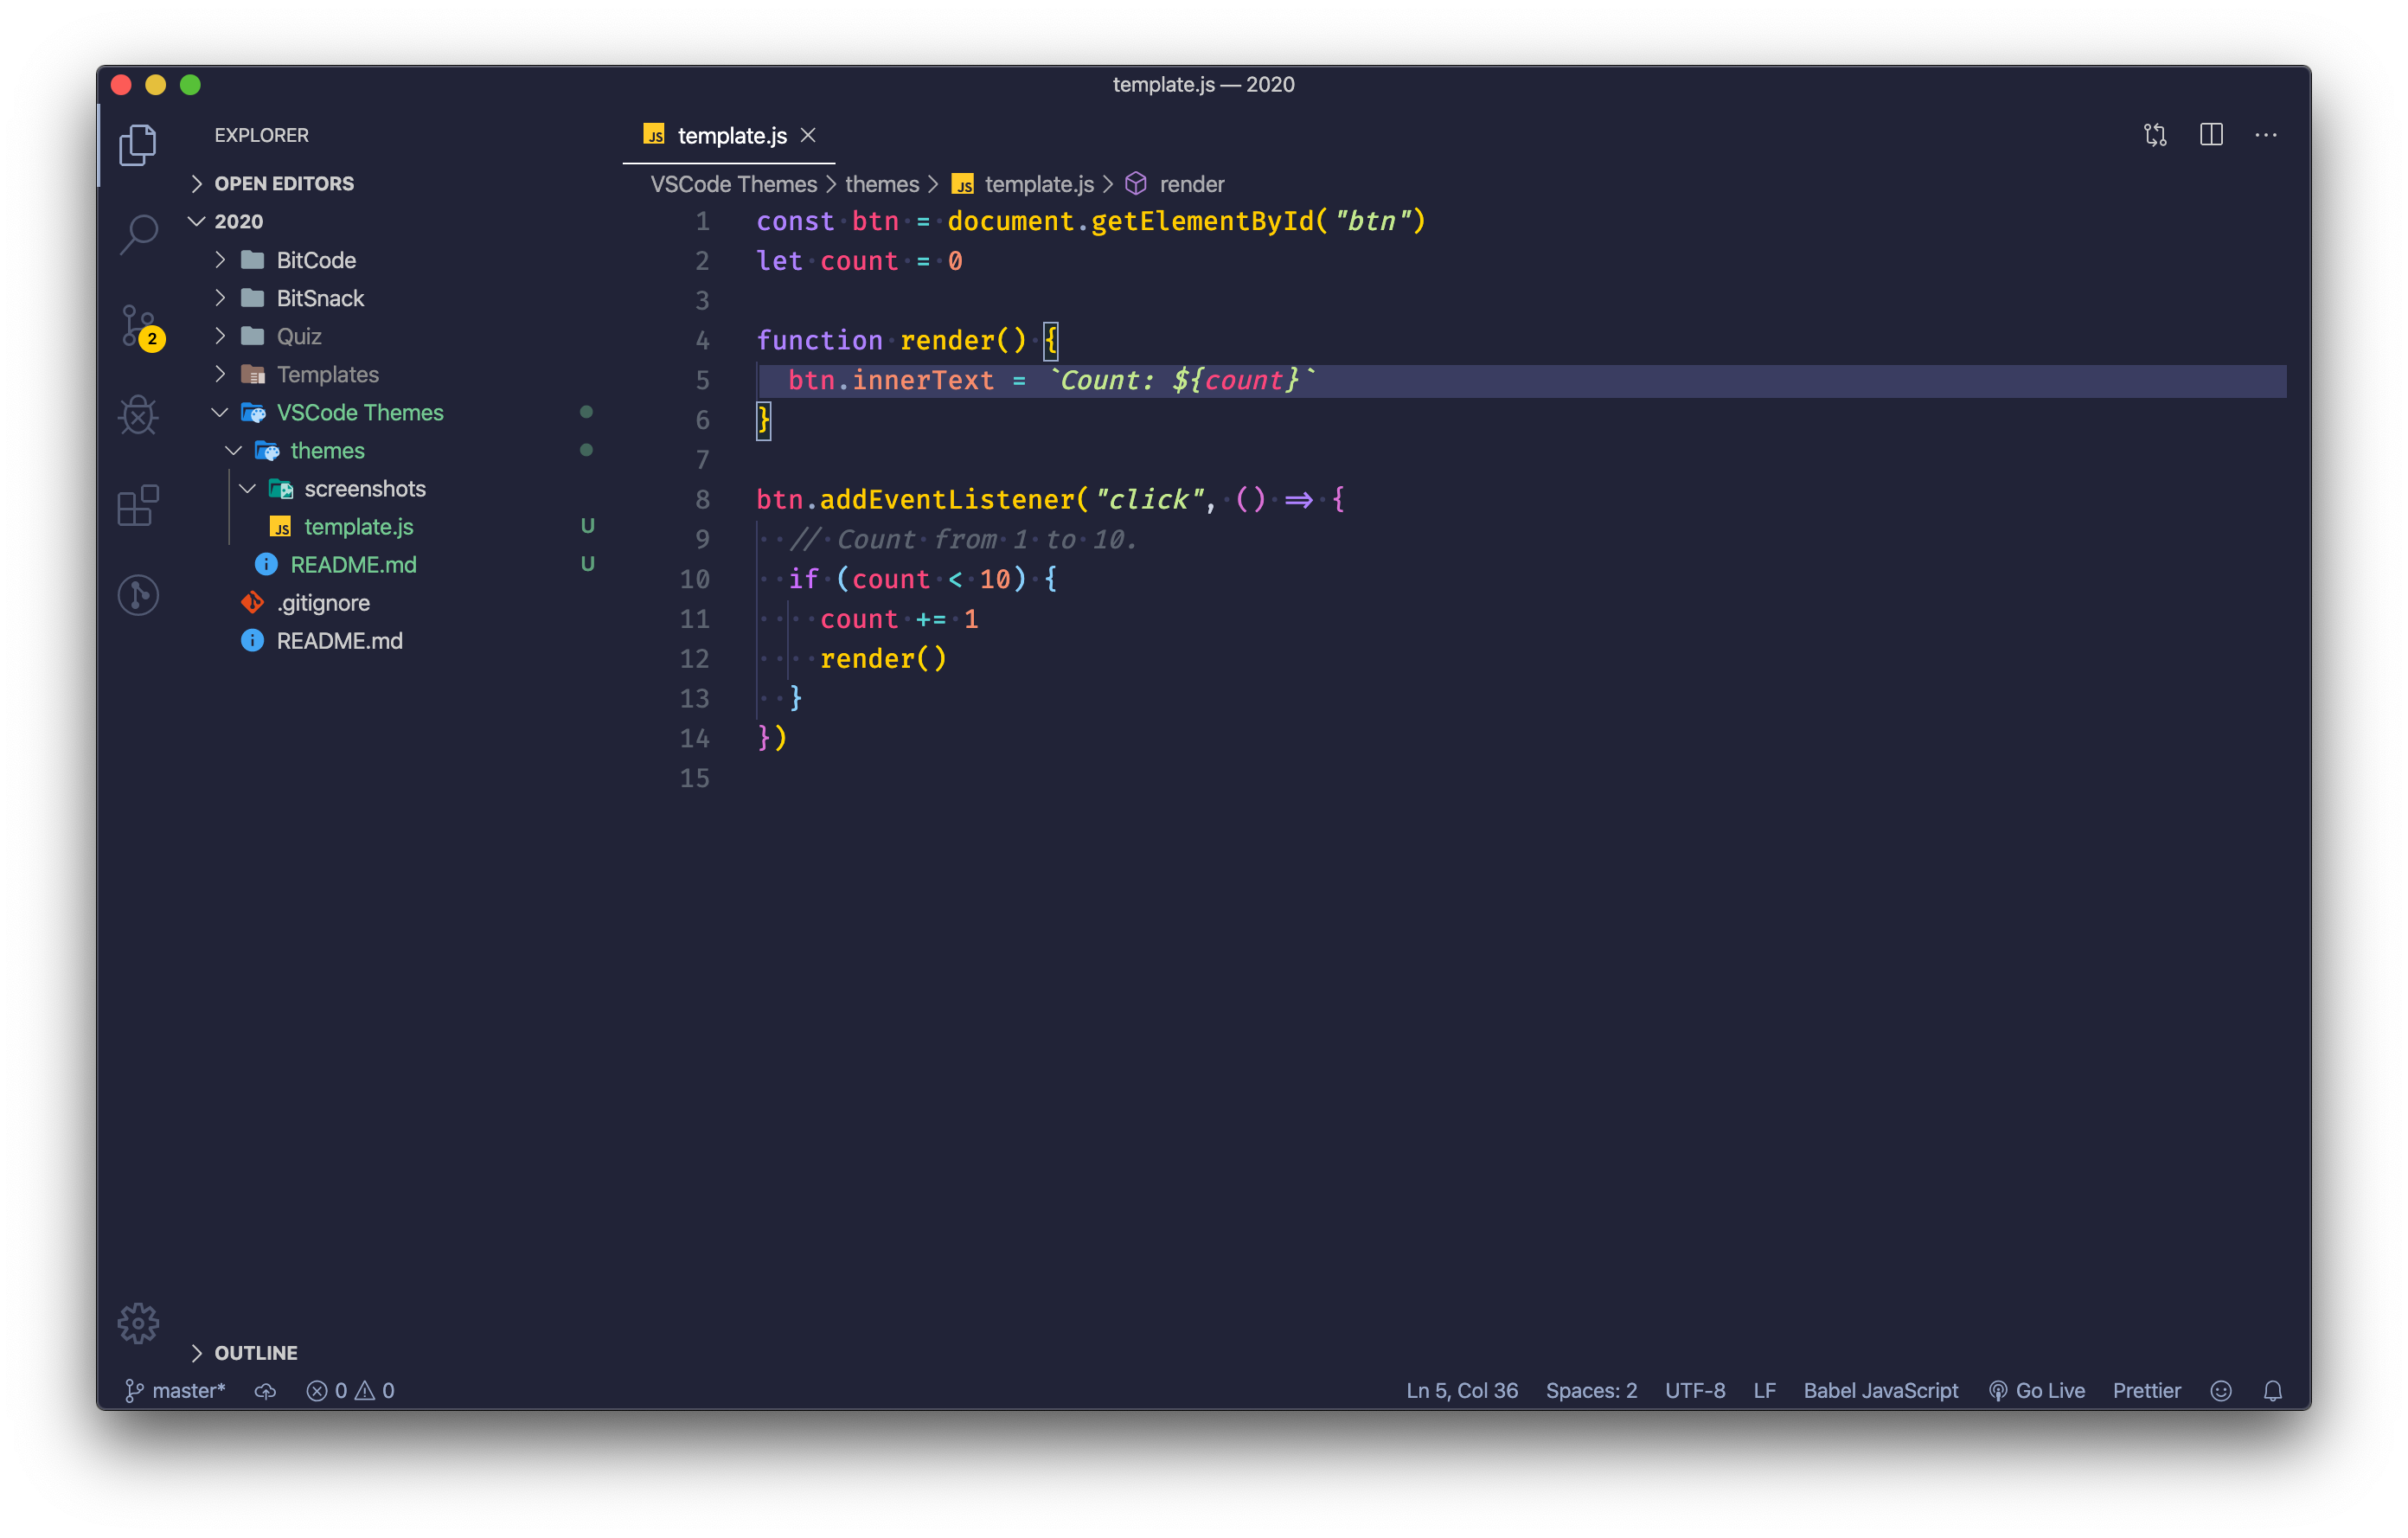The width and height of the screenshot is (2408, 1538).
Task: Expand the BitCode folder
Action: 315,260
